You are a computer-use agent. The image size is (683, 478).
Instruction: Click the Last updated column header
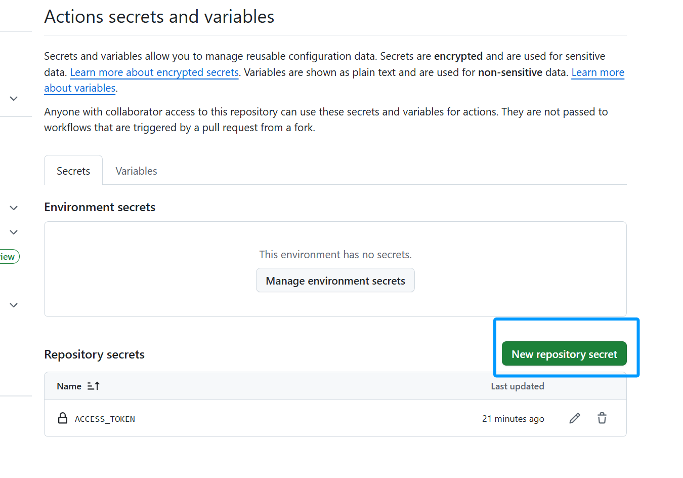coord(517,386)
